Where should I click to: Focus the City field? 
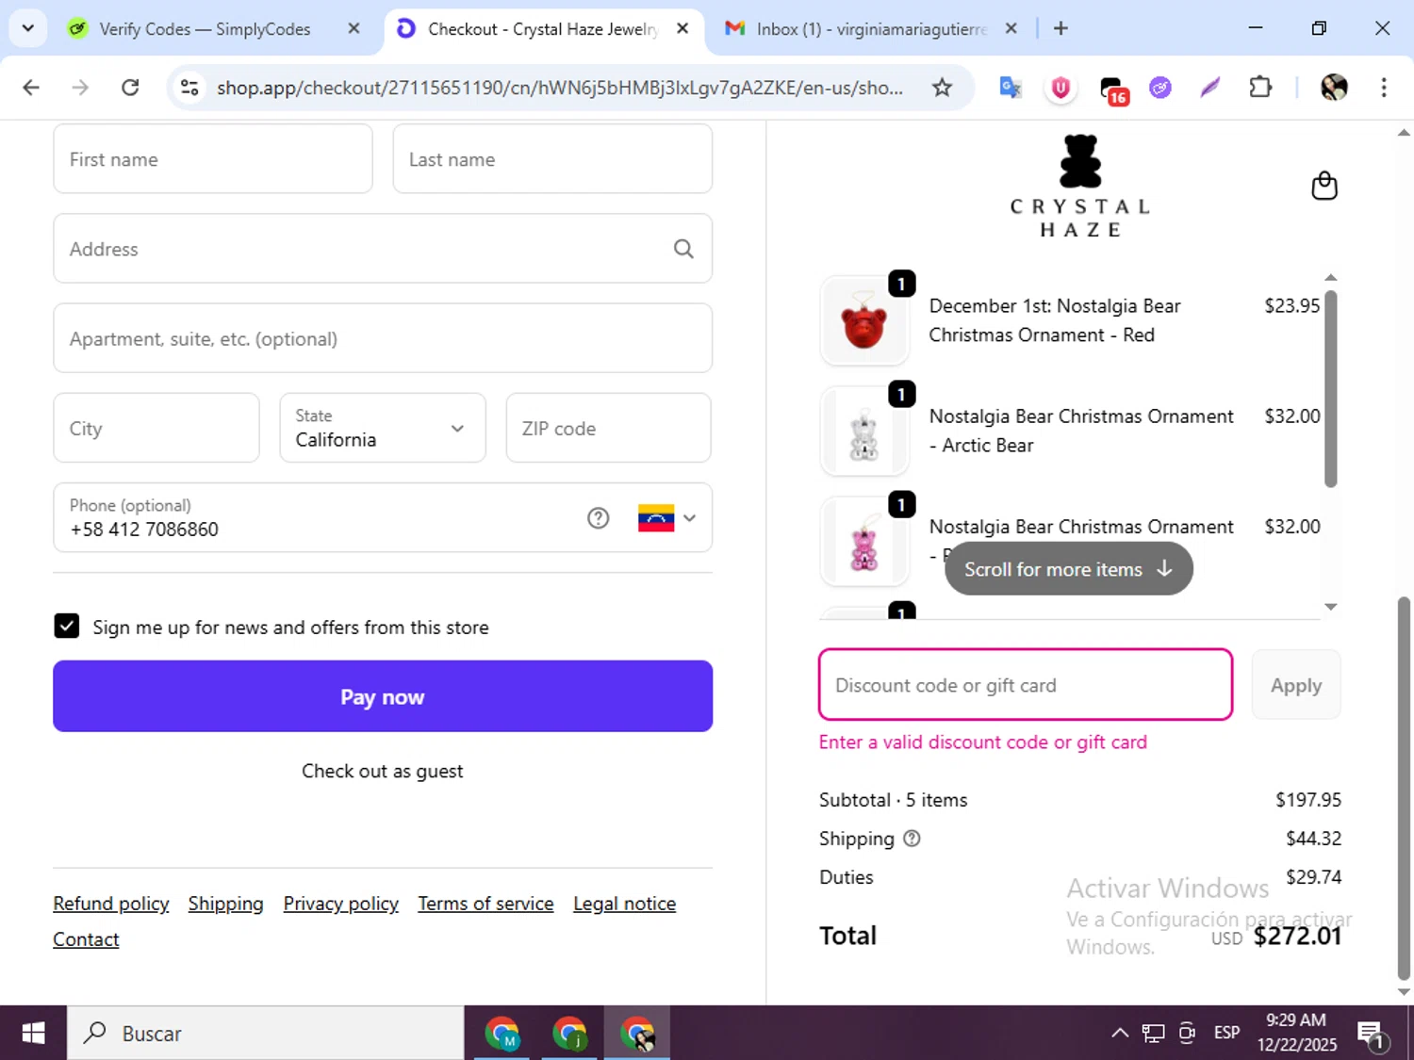tap(156, 428)
